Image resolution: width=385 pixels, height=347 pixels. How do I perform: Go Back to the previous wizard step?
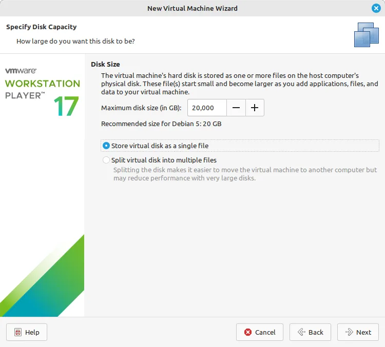click(310, 332)
